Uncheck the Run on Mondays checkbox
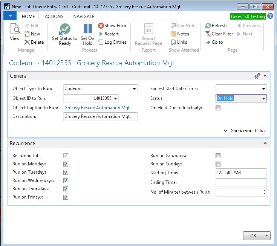This screenshot has height=246, width=277. (x=66, y=164)
